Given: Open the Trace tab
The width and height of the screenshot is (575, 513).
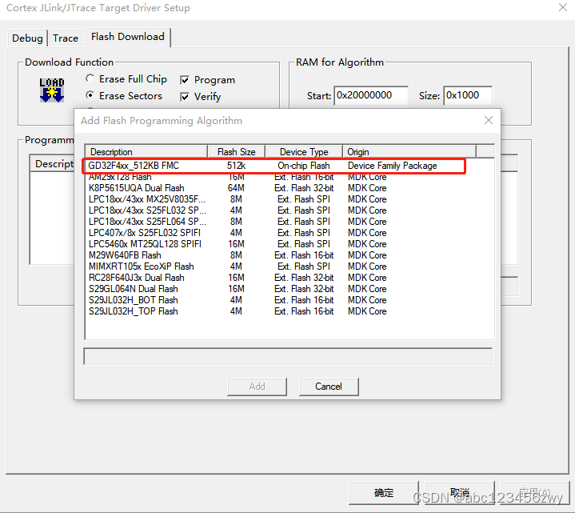Looking at the screenshot, I should click(66, 38).
